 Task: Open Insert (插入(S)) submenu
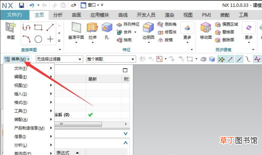(x=29, y=94)
